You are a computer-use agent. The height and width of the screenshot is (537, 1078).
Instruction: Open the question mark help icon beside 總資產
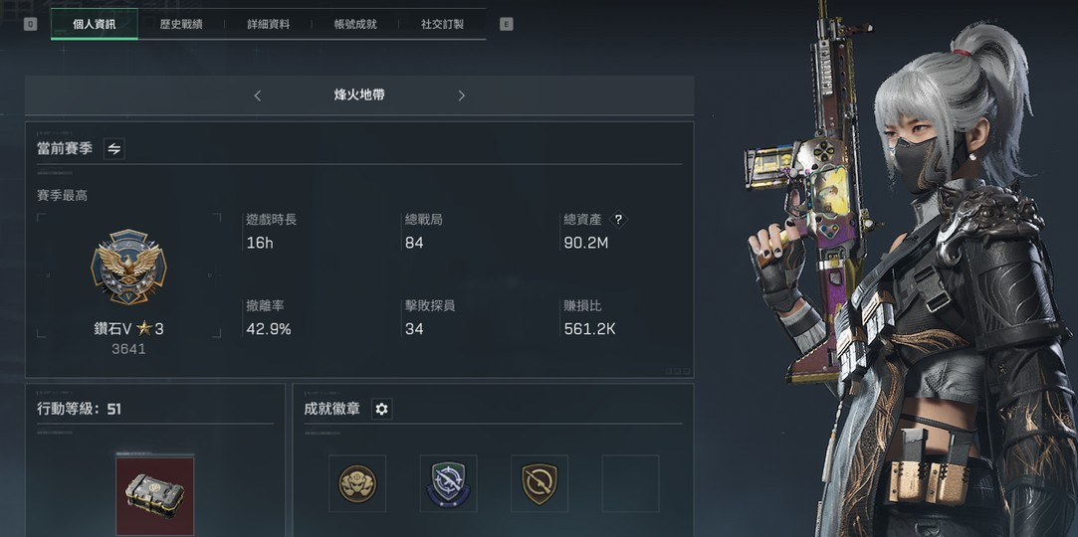(618, 220)
